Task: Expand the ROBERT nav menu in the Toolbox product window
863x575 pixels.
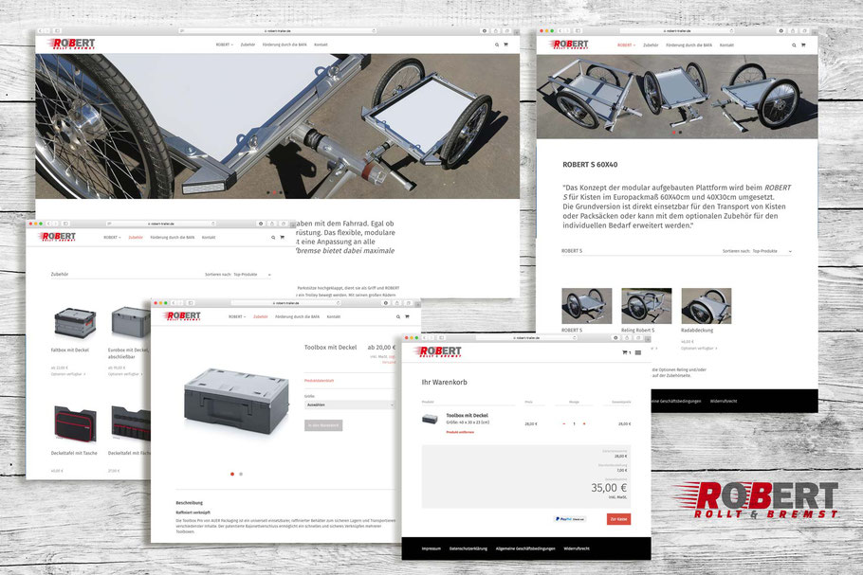Action: (x=237, y=316)
